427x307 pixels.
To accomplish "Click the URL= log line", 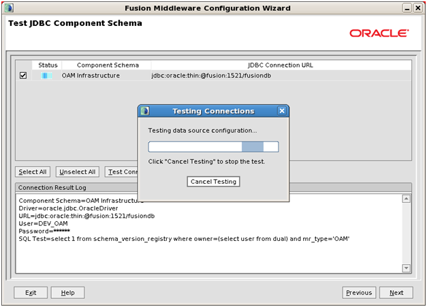I will pos(86,216).
